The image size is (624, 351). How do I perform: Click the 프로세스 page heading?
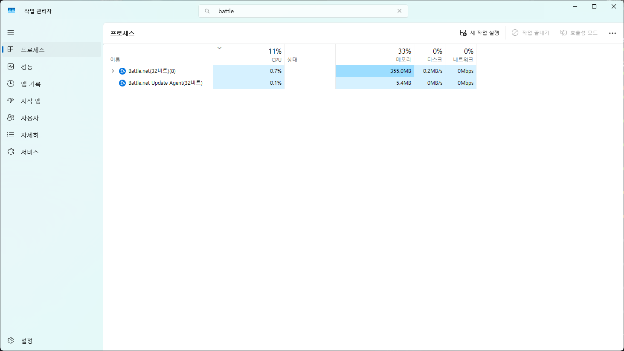[122, 33]
